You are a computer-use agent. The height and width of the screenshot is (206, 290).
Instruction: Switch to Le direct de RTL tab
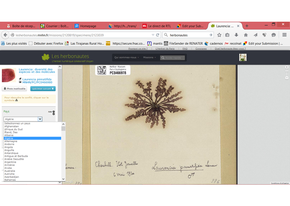157,26
